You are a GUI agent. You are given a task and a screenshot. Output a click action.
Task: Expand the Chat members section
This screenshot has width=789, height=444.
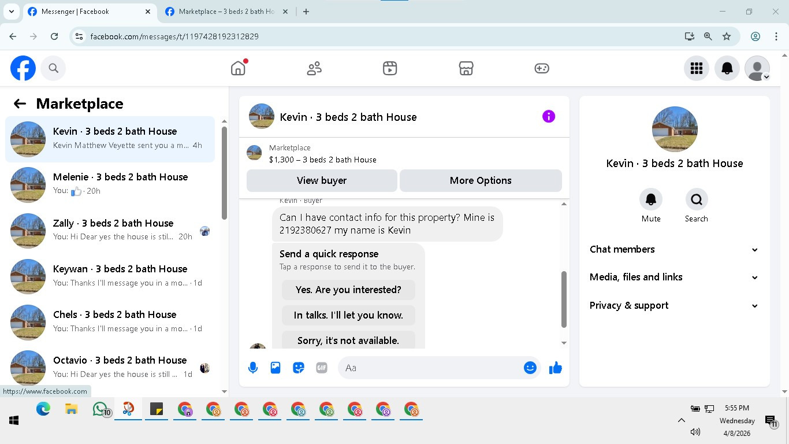click(x=674, y=249)
